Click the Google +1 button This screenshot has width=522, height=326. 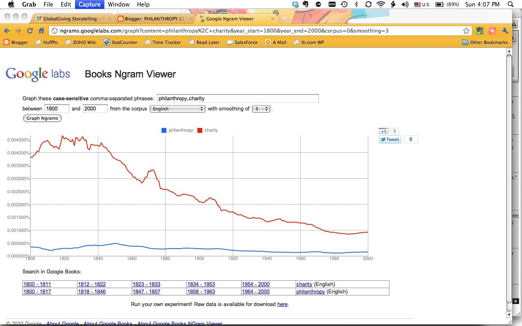[x=383, y=131]
